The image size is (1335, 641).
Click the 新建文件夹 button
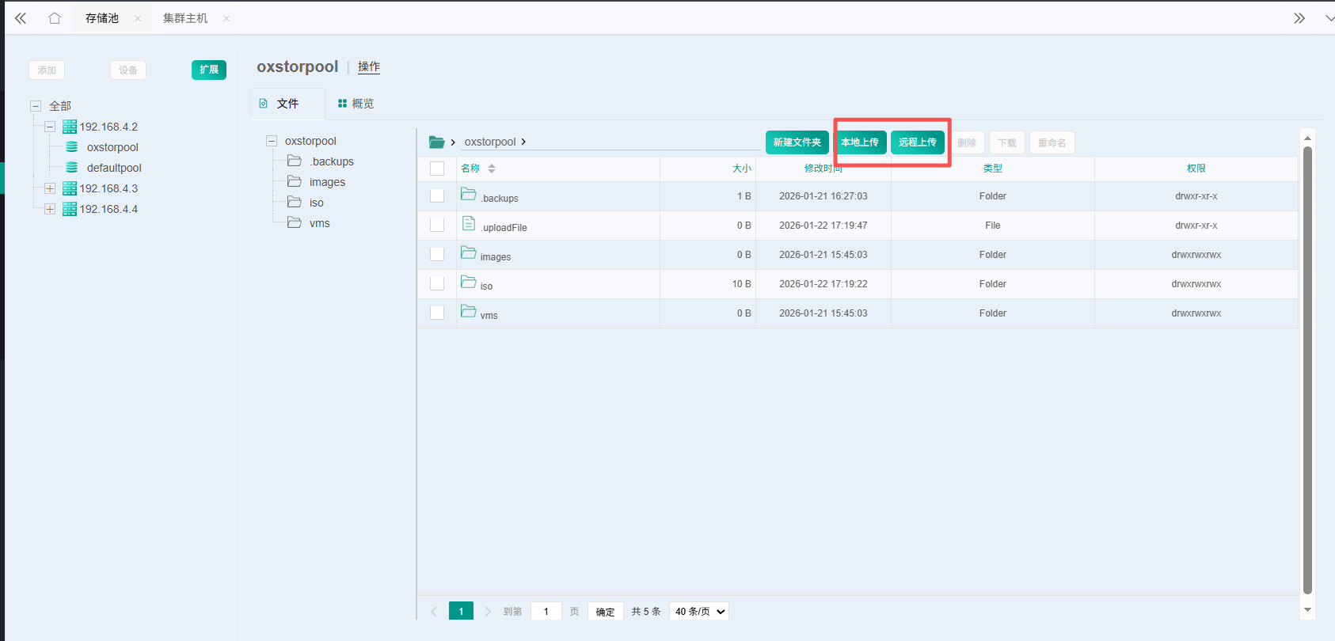tap(797, 142)
